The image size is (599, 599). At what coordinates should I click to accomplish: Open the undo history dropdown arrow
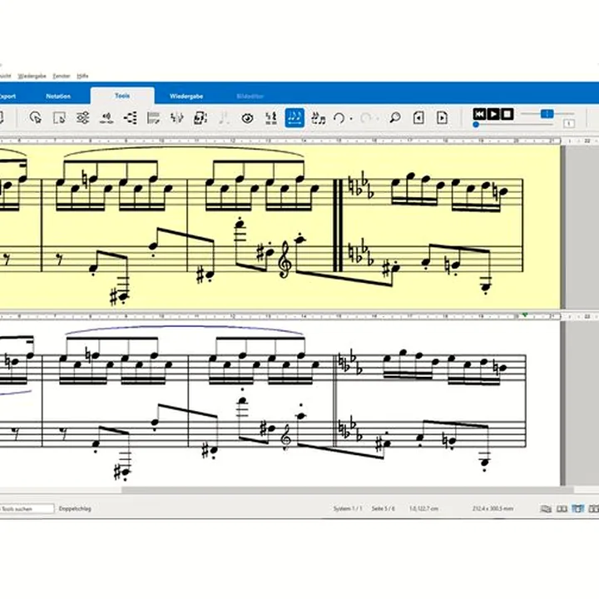[351, 118]
